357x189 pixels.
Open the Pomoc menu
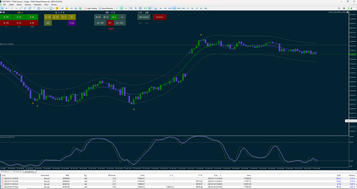point(54,5)
